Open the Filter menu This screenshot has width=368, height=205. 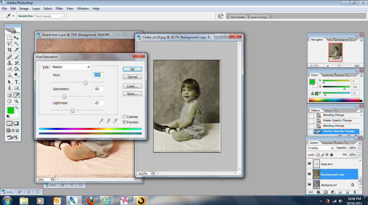(59, 9)
